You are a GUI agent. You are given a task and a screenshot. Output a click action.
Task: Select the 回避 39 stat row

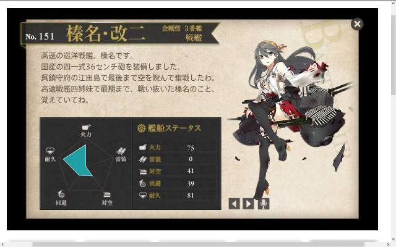click(177, 183)
